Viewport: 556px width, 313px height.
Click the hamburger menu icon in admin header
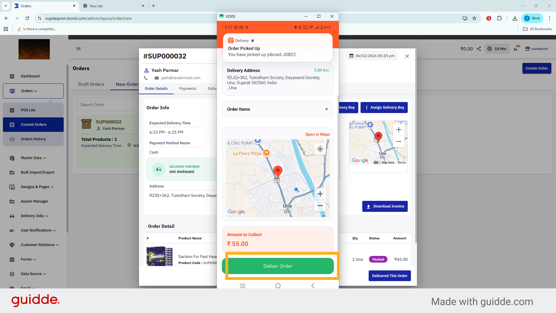[78, 49]
